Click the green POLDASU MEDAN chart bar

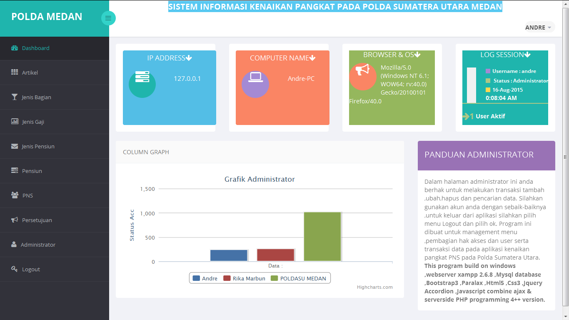322,236
